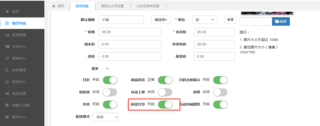This screenshot has width=320, height=126.
Task: Open 库存管理 via its building icon
Action: tap(7, 70)
